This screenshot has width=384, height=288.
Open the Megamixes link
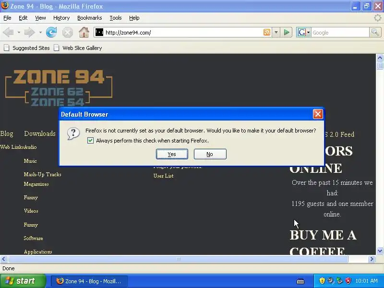click(x=36, y=184)
